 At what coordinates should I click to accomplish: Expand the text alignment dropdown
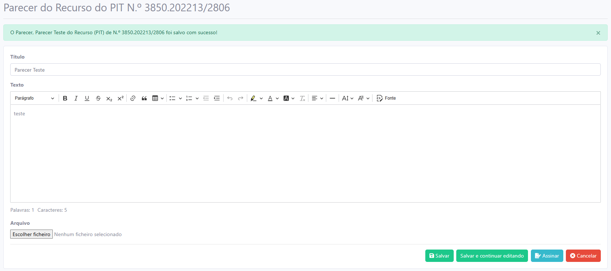coord(317,98)
